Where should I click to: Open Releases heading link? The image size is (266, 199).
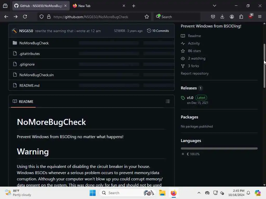pyautogui.click(x=189, y=88)
